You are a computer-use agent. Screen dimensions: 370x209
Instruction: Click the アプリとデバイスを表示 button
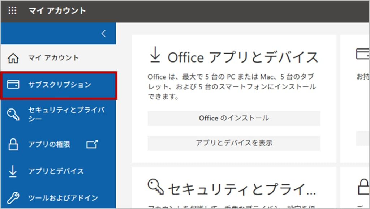coord(234,143)
